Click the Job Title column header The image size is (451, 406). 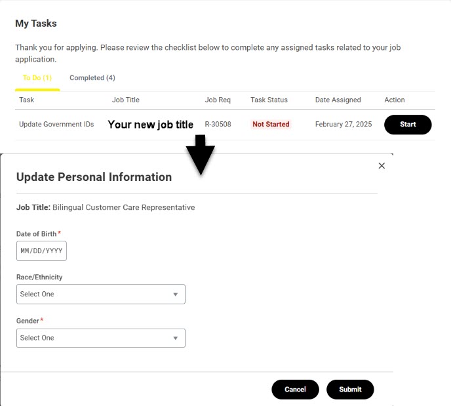(126, 100)
